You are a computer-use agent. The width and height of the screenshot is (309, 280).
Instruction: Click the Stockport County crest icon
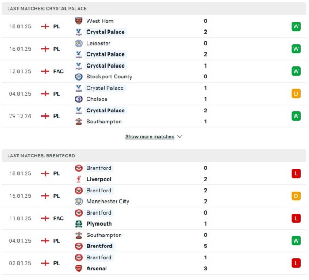79,77
